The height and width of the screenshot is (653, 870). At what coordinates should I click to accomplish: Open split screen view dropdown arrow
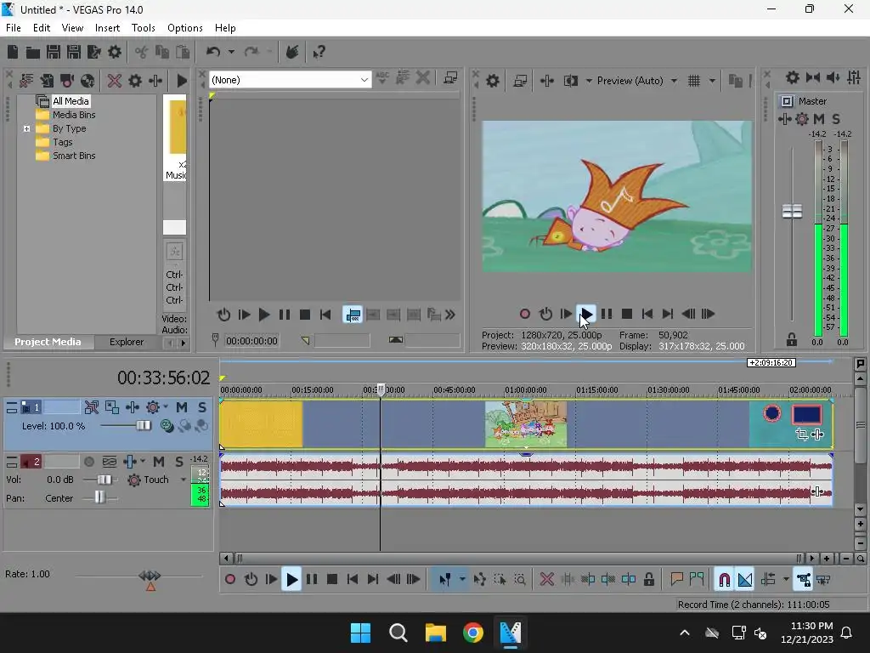(x=588, y=81)
